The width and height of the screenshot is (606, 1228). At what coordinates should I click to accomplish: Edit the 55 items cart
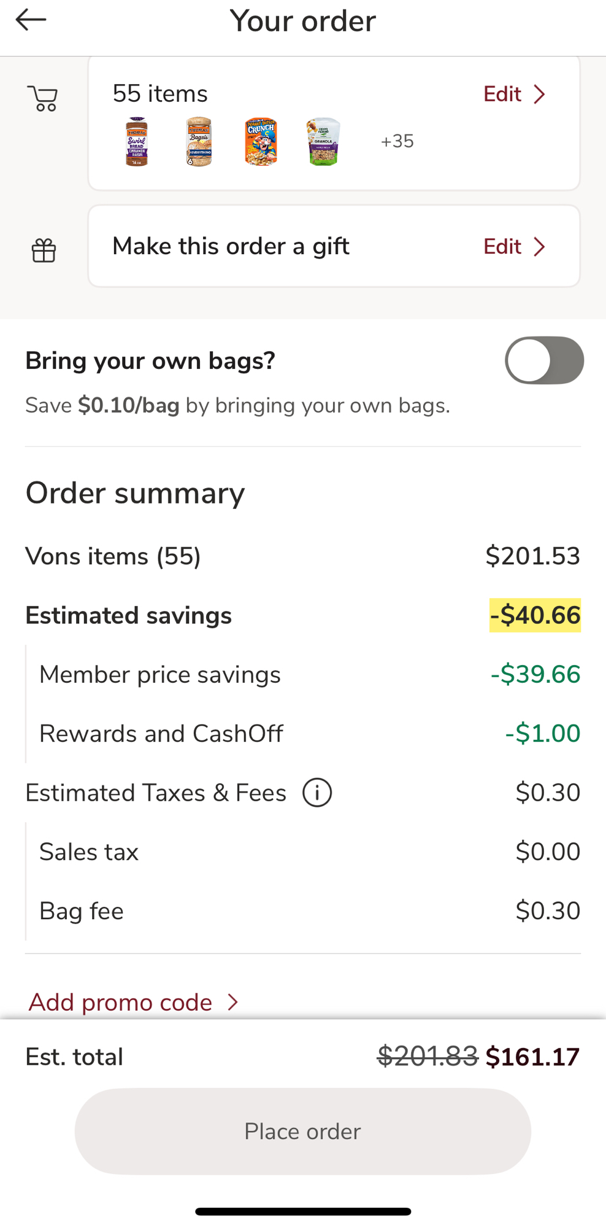point(502,95)
